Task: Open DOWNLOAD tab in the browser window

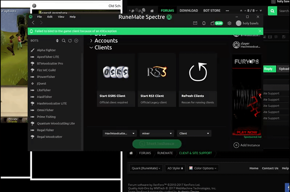Action: click(x=188, y=11)
